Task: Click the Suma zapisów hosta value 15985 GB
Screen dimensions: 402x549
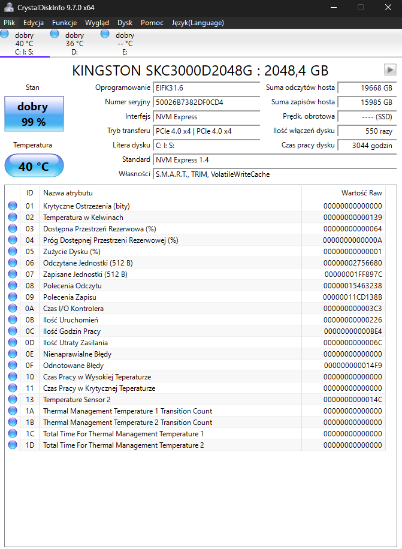Action: [367, 102]
